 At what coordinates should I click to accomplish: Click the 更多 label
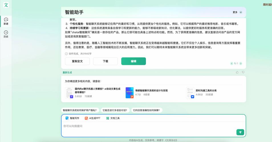pos(235,12)
